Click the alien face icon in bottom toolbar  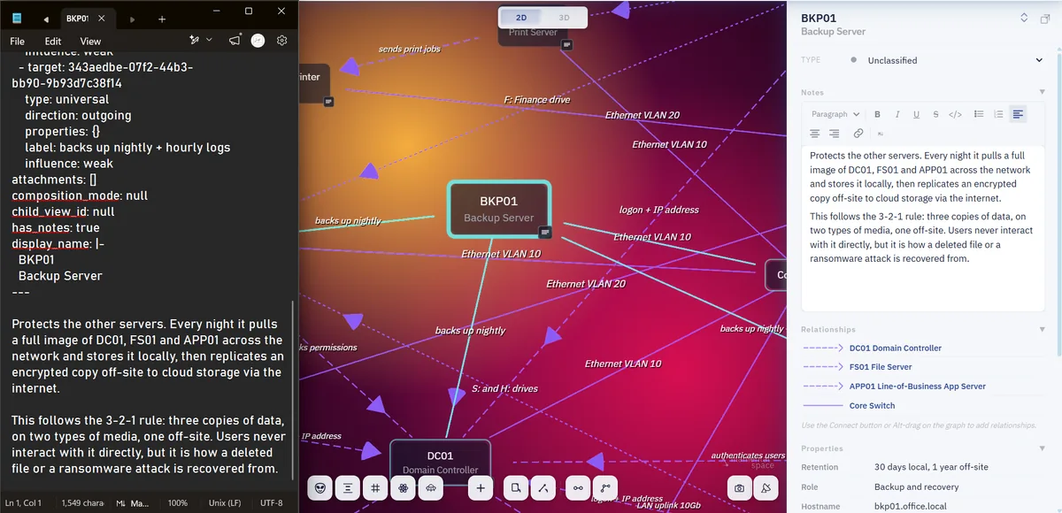tap(320, 487)
